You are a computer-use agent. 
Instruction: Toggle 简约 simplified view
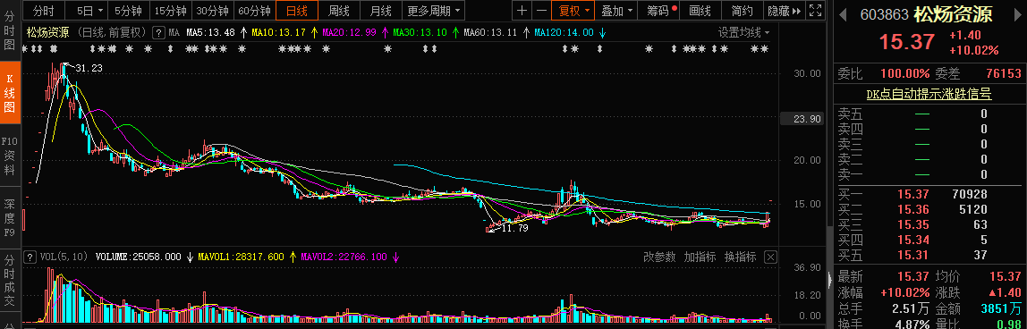click(x=742, y=11)
